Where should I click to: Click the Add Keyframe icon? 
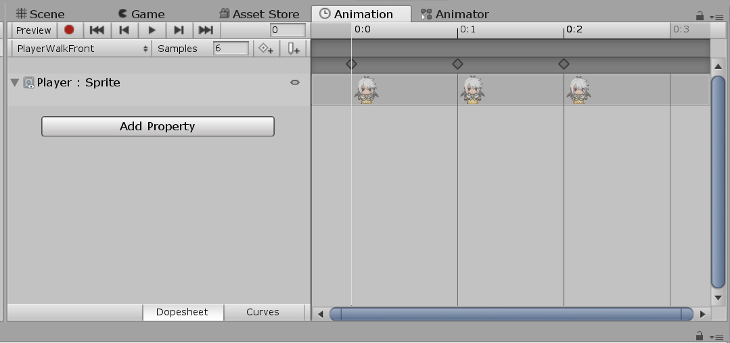click(266, 49)
